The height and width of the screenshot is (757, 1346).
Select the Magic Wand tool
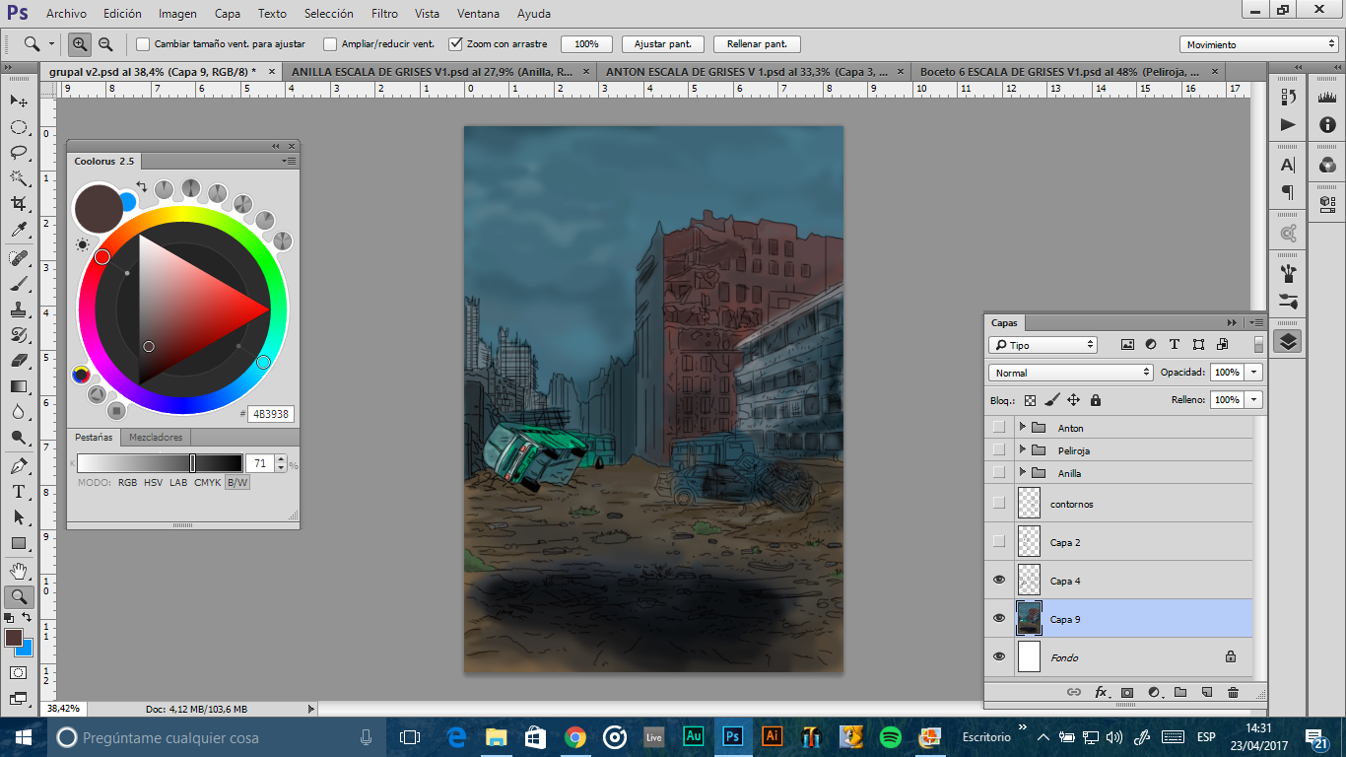coord(19,178)
